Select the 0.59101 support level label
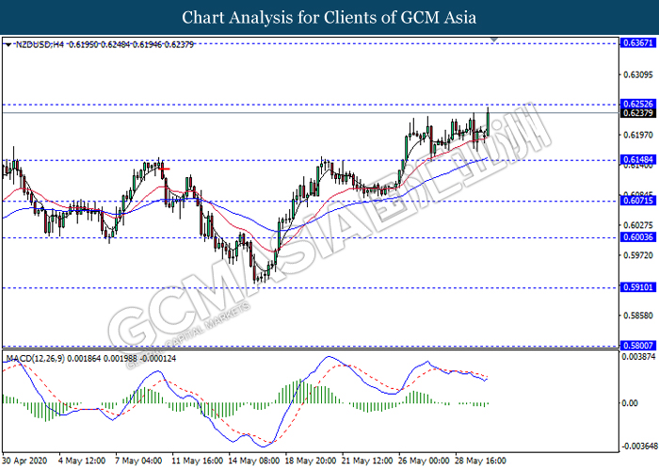 tap(637, 287)
